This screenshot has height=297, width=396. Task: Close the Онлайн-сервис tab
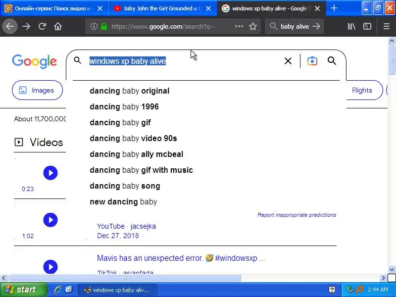(x=100, y=8)
